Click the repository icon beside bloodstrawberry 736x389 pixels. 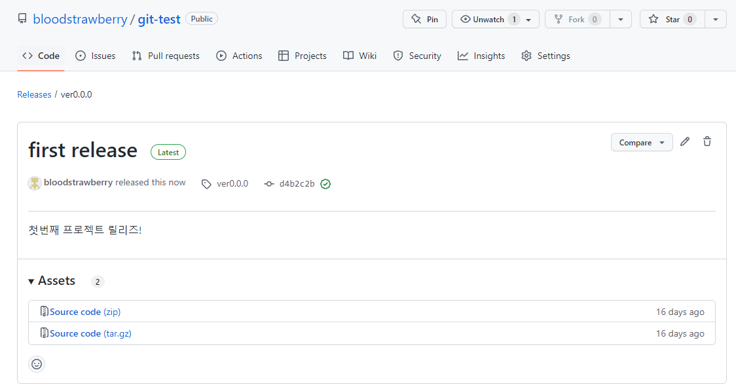pyautogui.click(x=22, y=19)
